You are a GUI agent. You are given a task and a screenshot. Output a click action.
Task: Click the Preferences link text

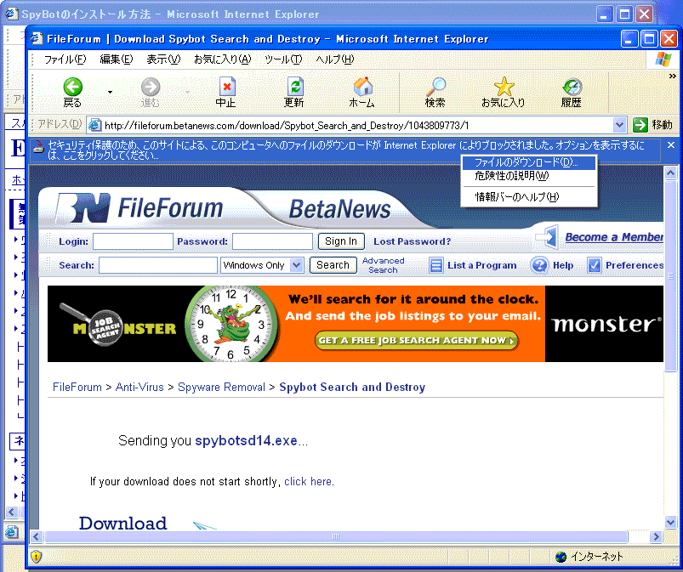[x=635, y=265]
